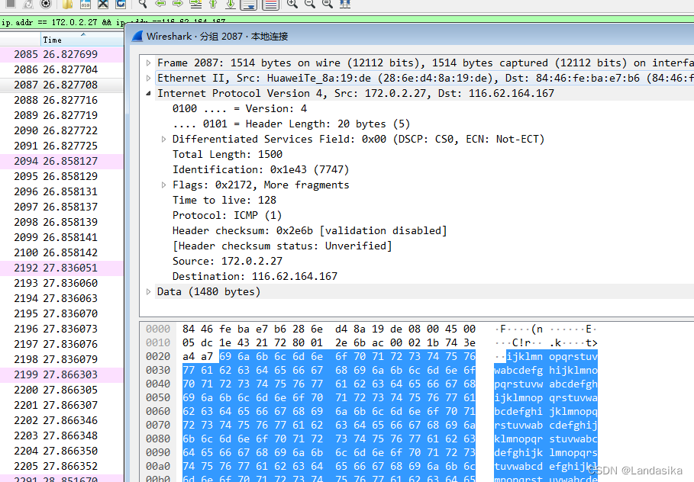694x482 pixels.
Task: Expand the Frame 2087 tree node
Action: tap(149, 63)
